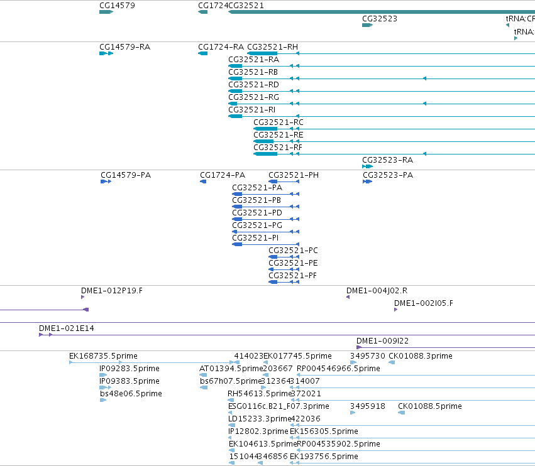
Task: Select transcript CG32523-RA
Action: (x=388, y=160)
